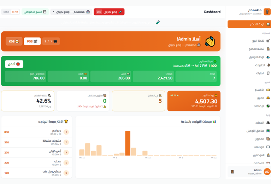Select top seller row آيس كوفي
The width and height of the screenshot is (271, 184).
[x=36, y=153]
